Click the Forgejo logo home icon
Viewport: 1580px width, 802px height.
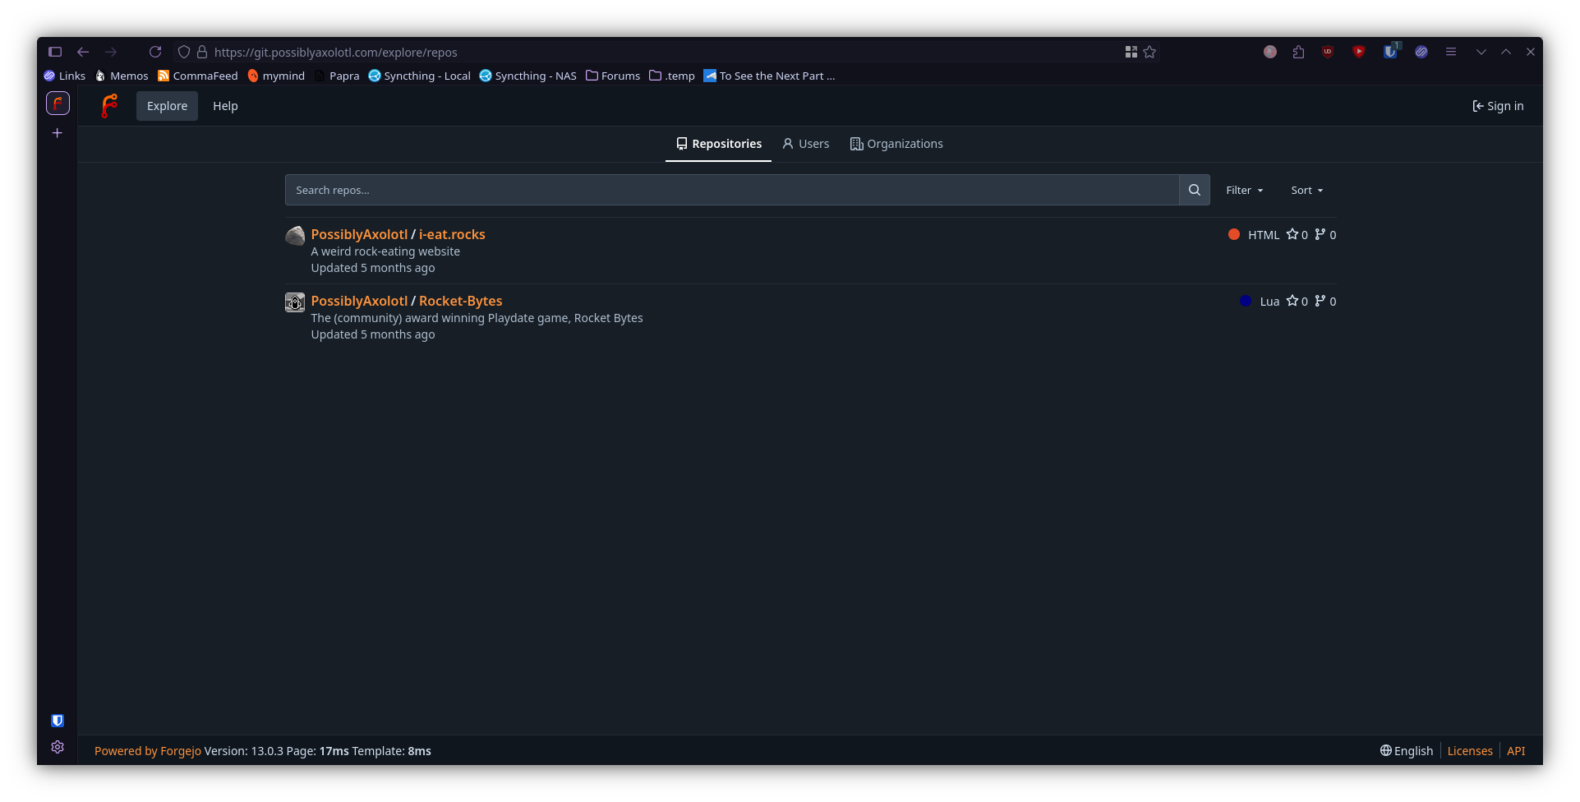pos(109,106)
